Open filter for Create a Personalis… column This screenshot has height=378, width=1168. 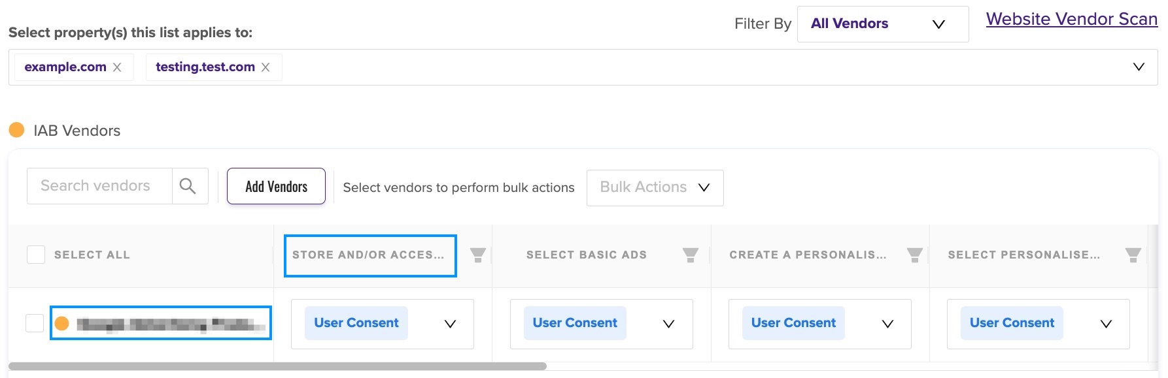point(915,255)
